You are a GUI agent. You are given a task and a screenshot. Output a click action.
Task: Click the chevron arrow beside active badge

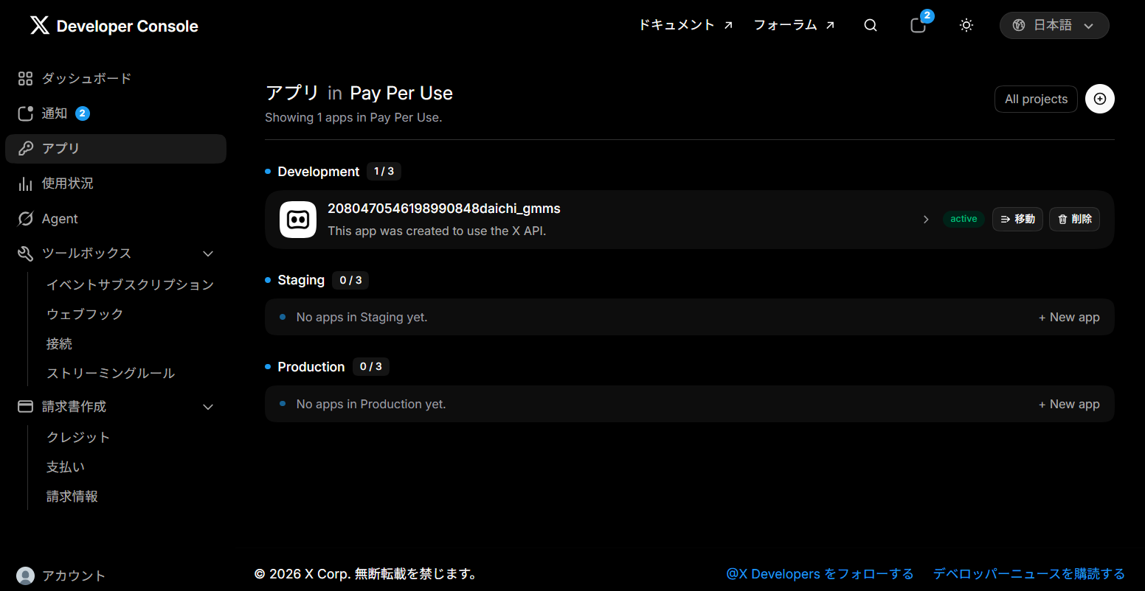pos(926,219)
